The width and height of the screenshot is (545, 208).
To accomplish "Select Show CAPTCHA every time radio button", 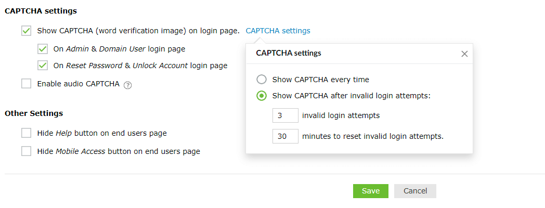I will click(262, 80).
